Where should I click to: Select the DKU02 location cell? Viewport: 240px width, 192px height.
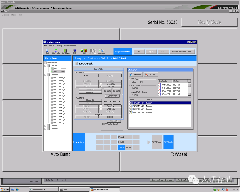(128, 148)
